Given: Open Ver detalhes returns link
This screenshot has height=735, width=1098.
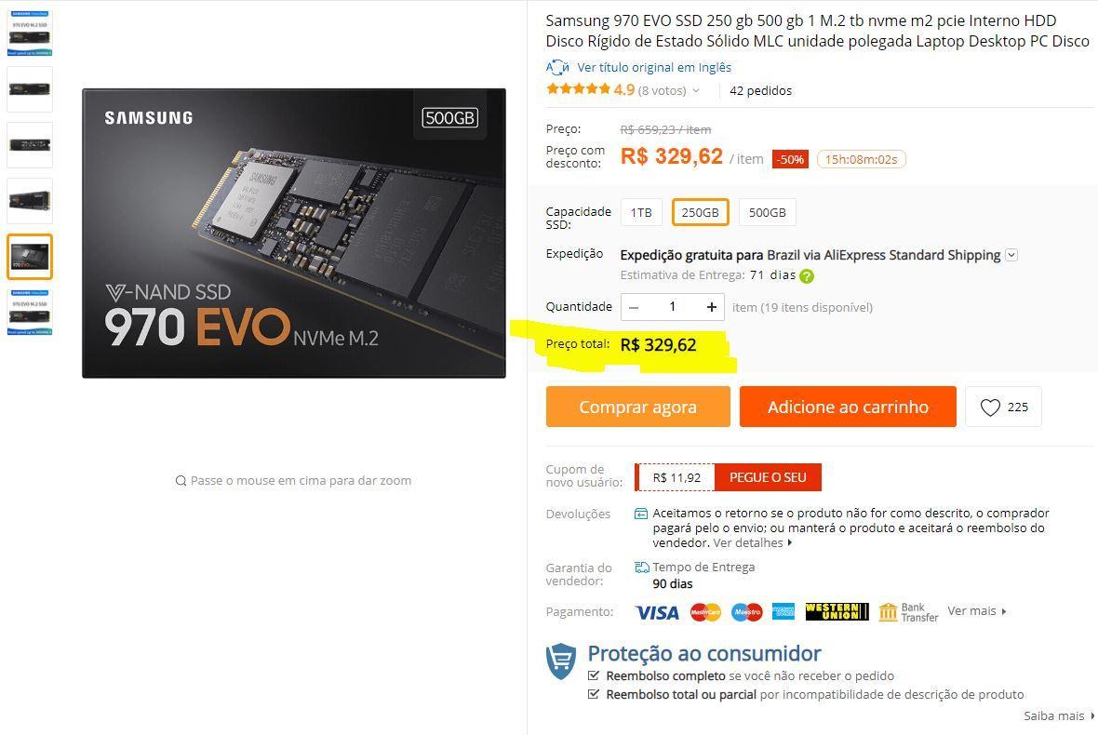Looking at the screenshot, I should [753, 542].
